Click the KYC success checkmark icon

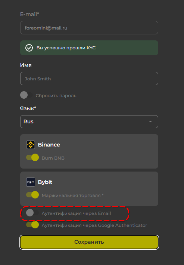coord(29,48)
